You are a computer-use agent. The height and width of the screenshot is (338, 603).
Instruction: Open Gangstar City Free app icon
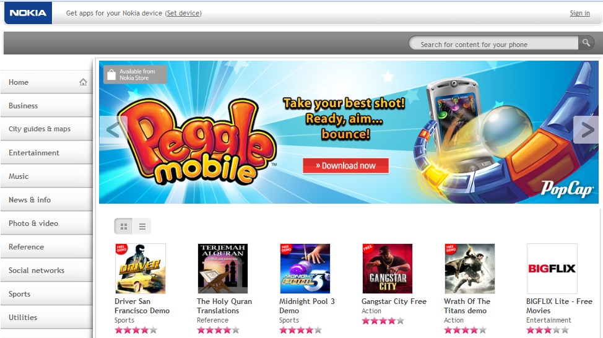tap(388, 269)
